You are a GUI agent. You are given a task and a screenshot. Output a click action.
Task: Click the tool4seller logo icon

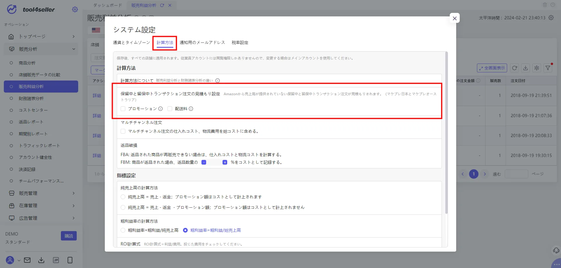[12, 9]
